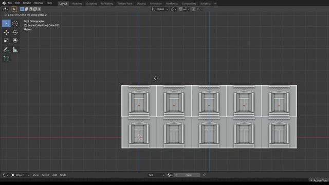Toggle the pin material icon
This screenshot has height=185, width=329.
[204, 175]
